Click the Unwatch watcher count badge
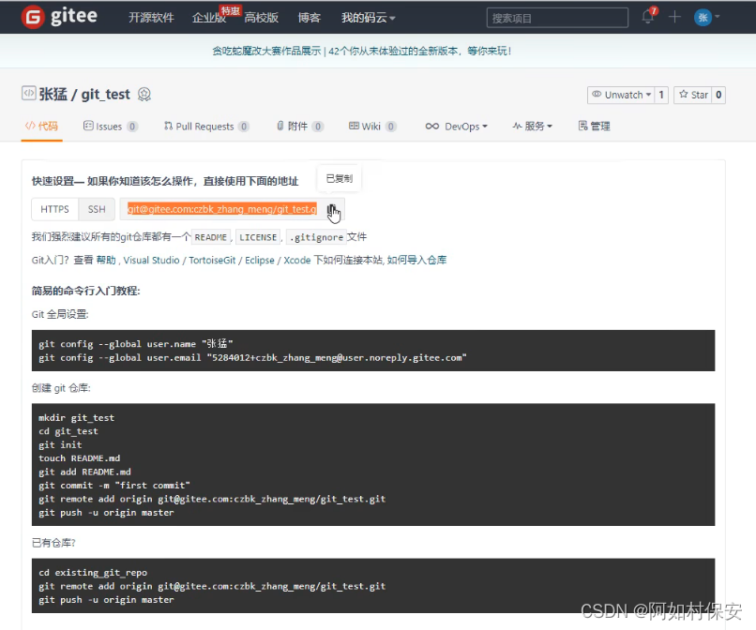 coord(662,94)
